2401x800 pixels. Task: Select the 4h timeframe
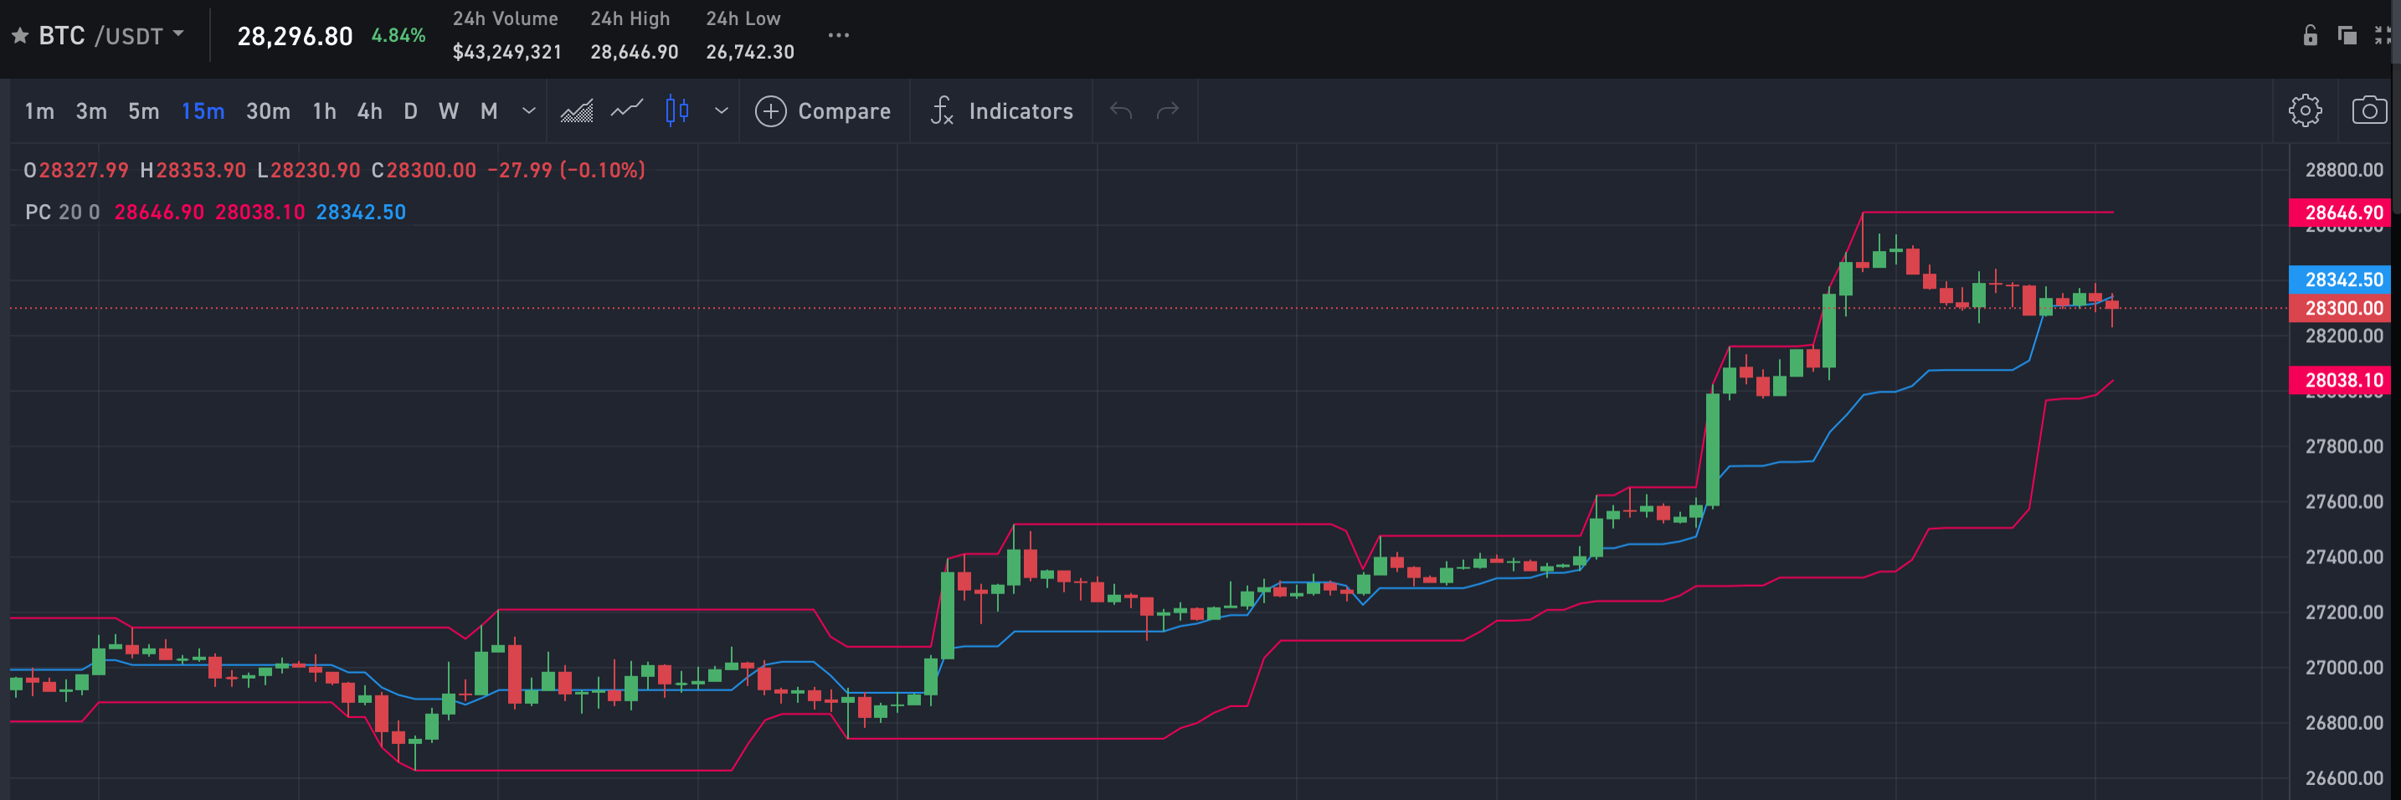pyautogui.click(x=370, y=112)
